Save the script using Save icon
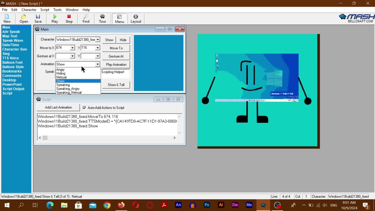The width and height of the screenshot is (375, 211). 38,19
